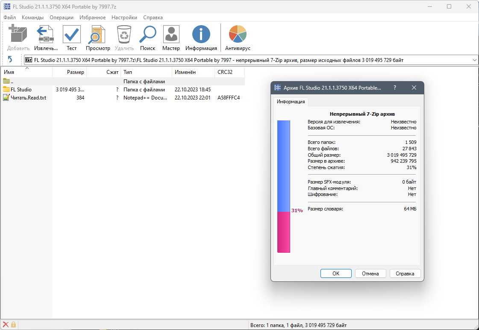This screenshot has width=479, height=330.
Task: Sort by the Сжат column header
Action: (x=104, y=72)
